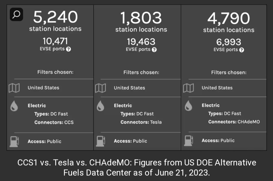Click the 5,240 station locations count

[55, 17]
